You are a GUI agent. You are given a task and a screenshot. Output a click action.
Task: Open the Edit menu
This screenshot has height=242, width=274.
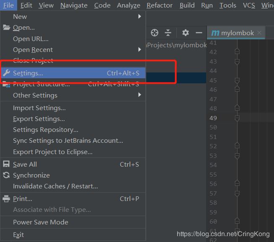pyautogui.click(x=26, y=5)
